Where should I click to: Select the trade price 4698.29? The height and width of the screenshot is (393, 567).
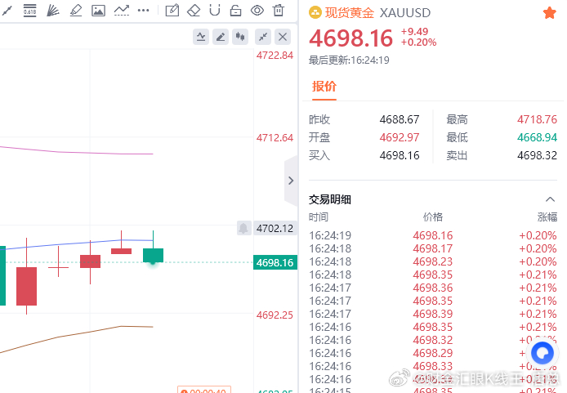(433, 353)
